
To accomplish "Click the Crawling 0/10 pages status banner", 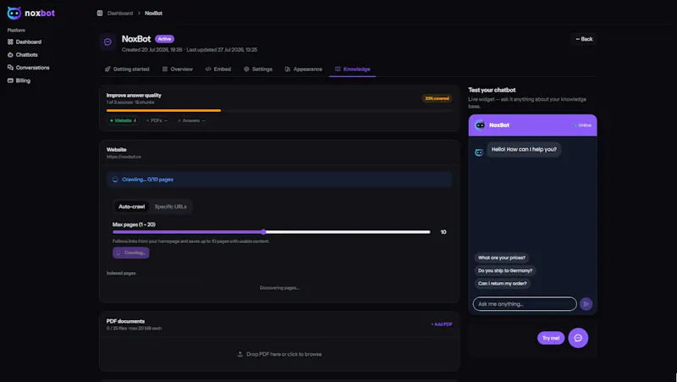I will pos(279,180).
